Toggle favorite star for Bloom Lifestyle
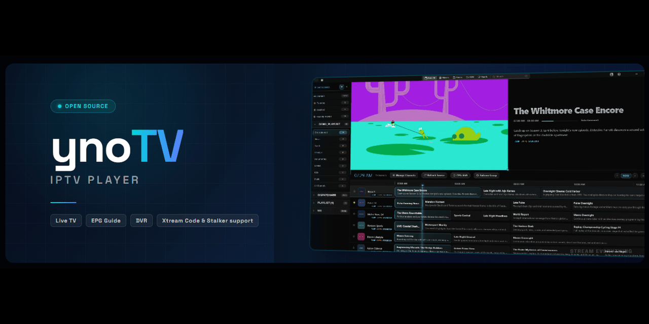 [354, 236]
